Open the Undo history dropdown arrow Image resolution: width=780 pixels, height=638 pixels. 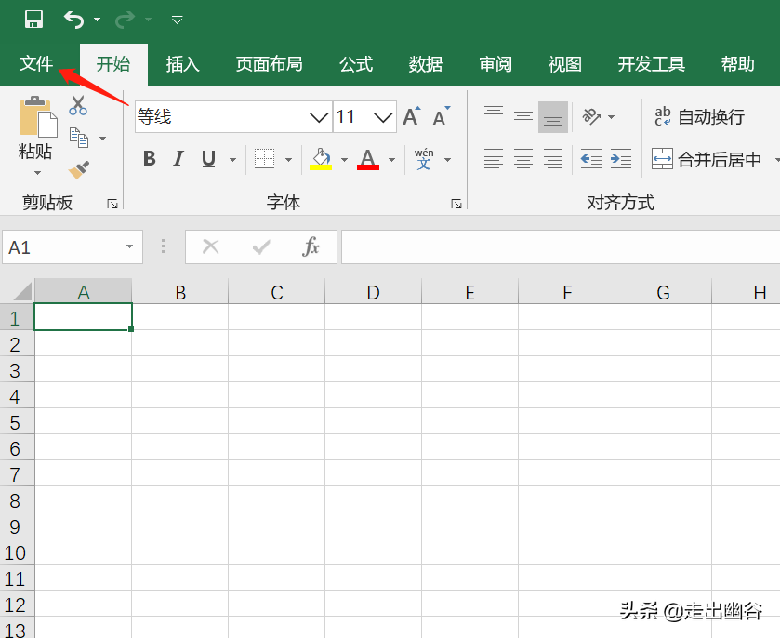point(98,20)
